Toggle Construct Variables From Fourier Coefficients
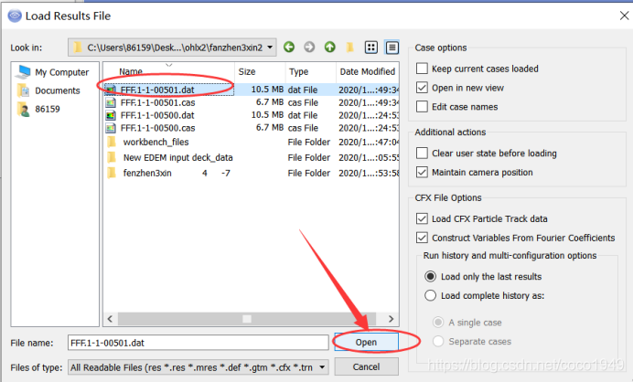The image size is (633, 382). click(422, 238)
